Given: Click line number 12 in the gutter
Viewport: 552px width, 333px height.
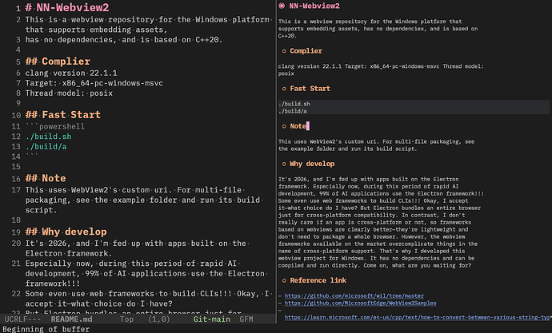Looking at the screenshot, I should coord(16,137).
